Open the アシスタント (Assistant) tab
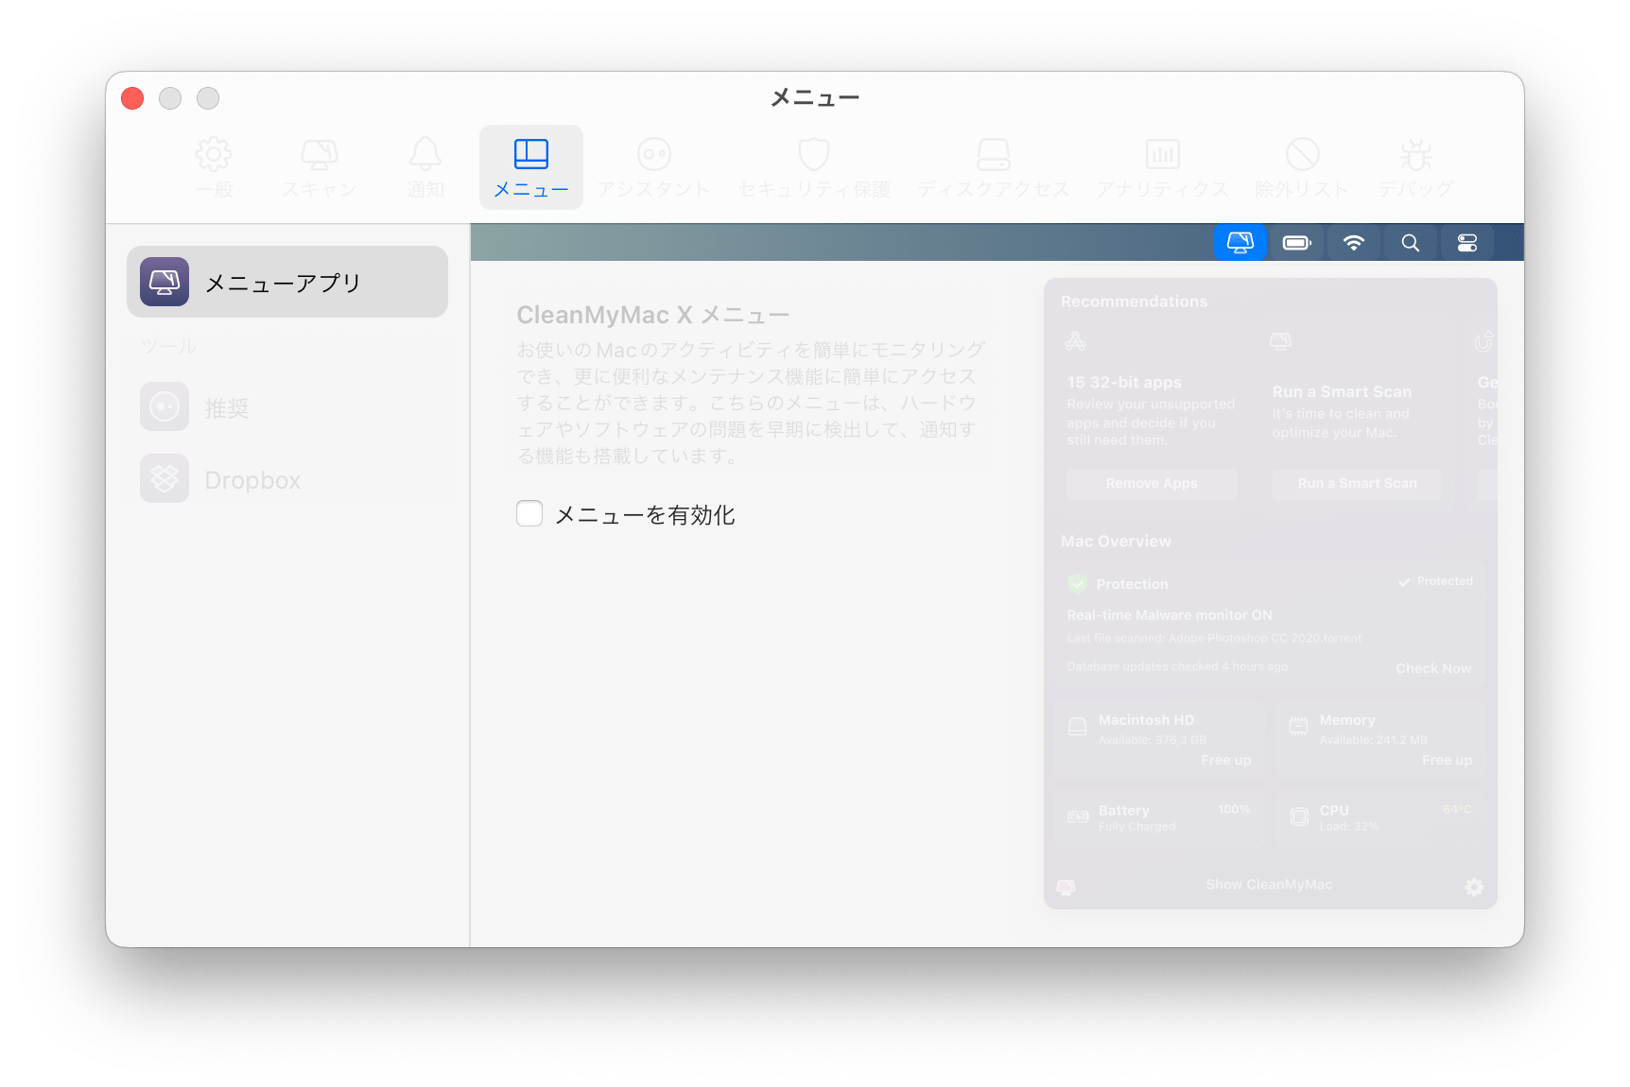The image size is (1630, 1087). pos(653,167)
